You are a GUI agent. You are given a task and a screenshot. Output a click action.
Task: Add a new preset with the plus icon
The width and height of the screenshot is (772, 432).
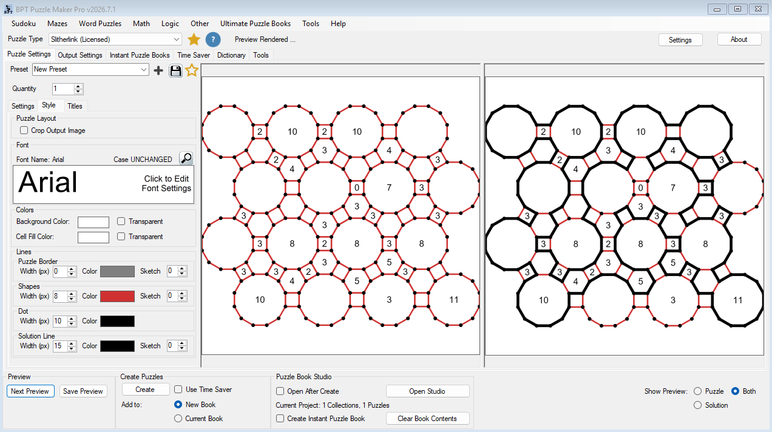click(x=158, y=70)
